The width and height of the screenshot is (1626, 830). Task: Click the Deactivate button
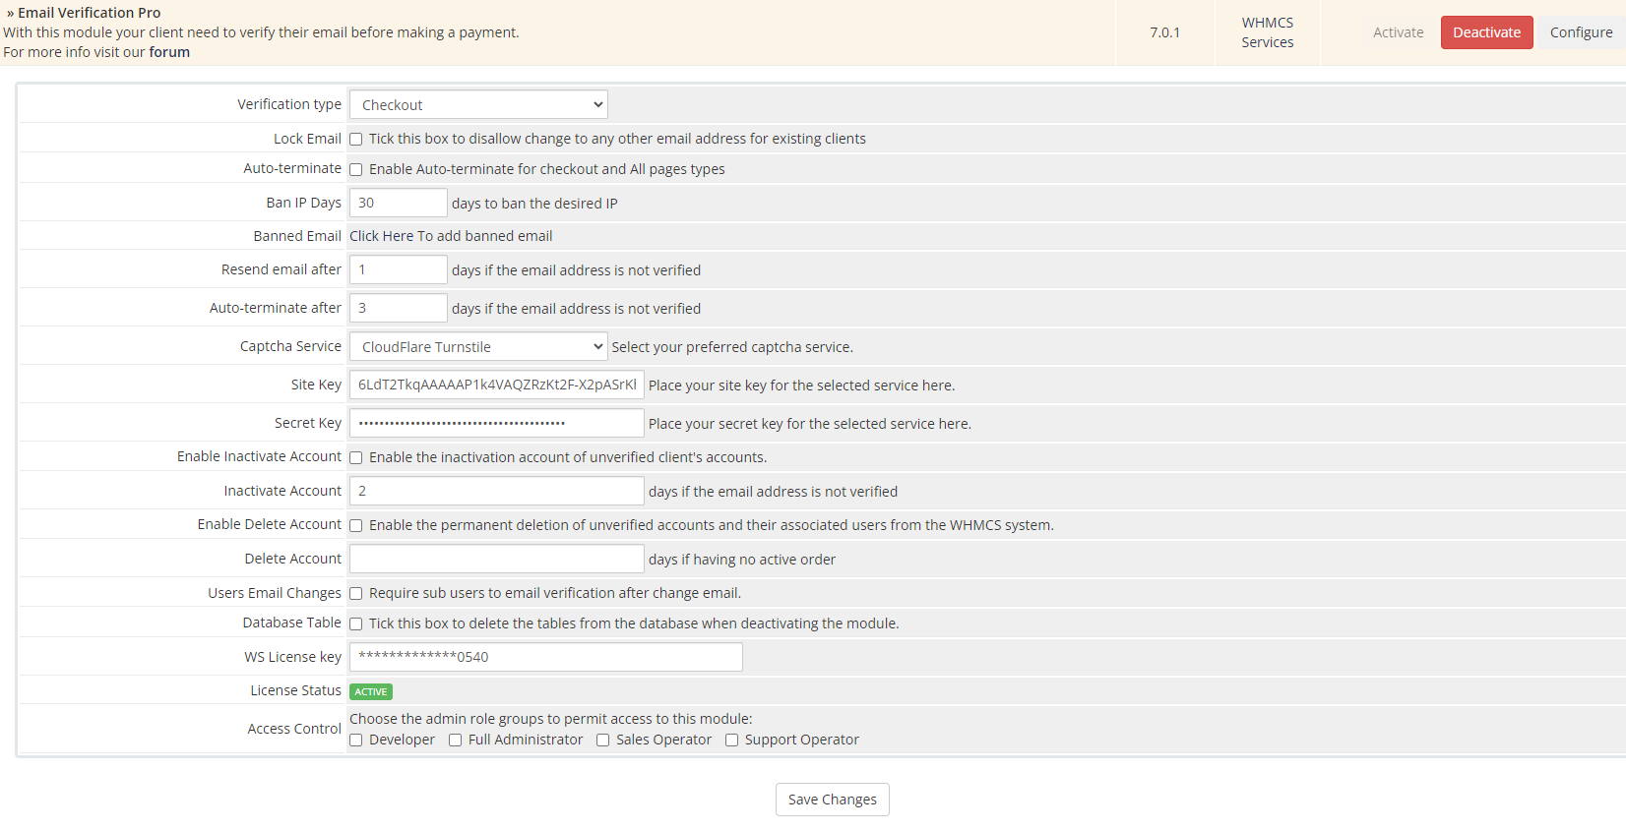[x=1487, y=32]
